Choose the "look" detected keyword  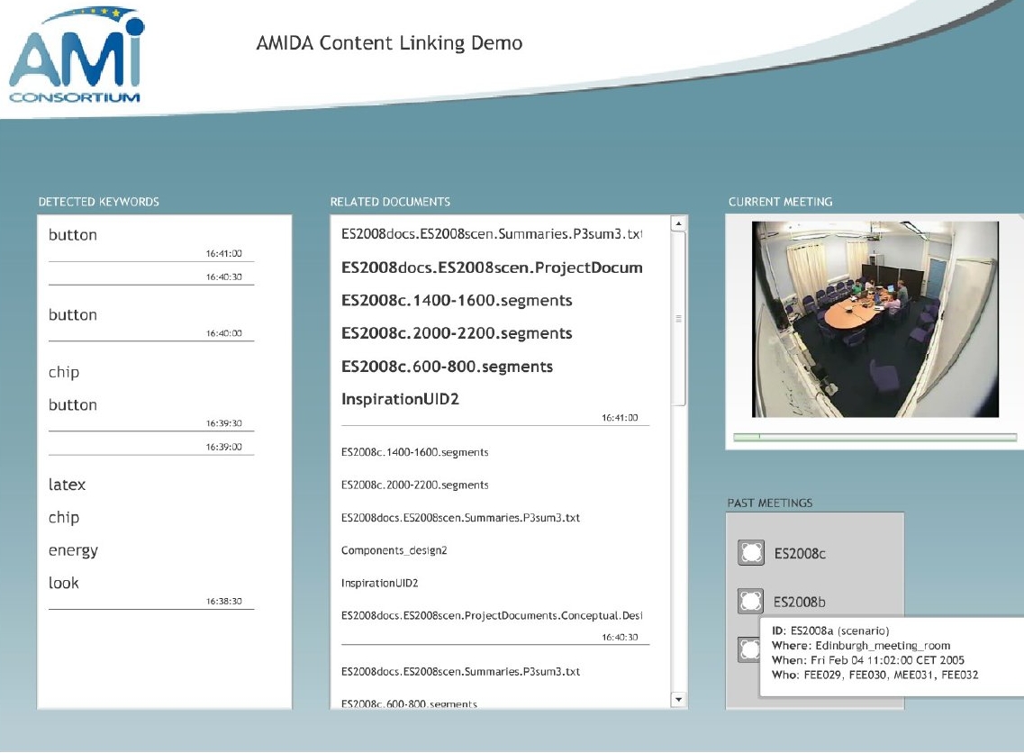point(64,583)
